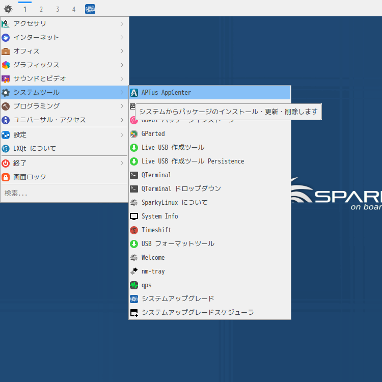
Task: Launch nm-tray
Action: [x=209, y=271]
